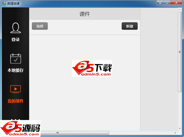Click the 闻道微课 app icon in title bar
184x137 pixels.
4,3
